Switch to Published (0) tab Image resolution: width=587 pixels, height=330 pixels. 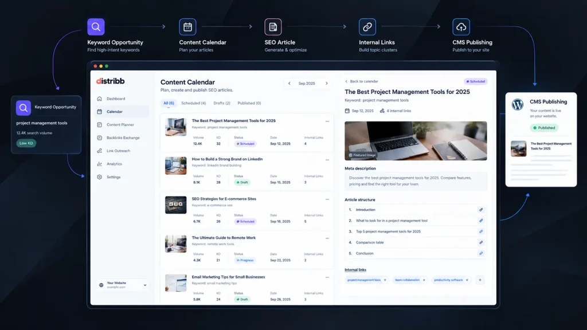click(249, 103)
